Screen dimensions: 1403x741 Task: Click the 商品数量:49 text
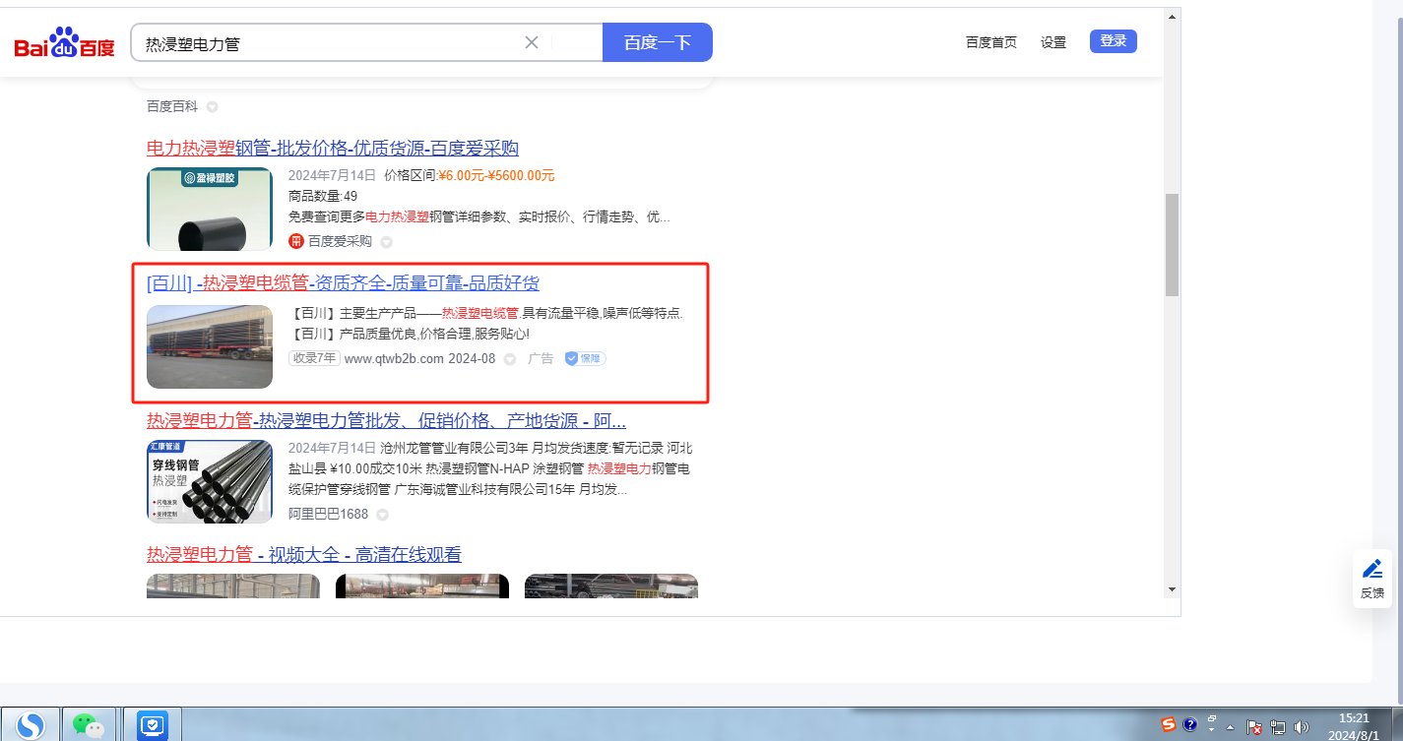pyautogui.click(x=323, y=196)
